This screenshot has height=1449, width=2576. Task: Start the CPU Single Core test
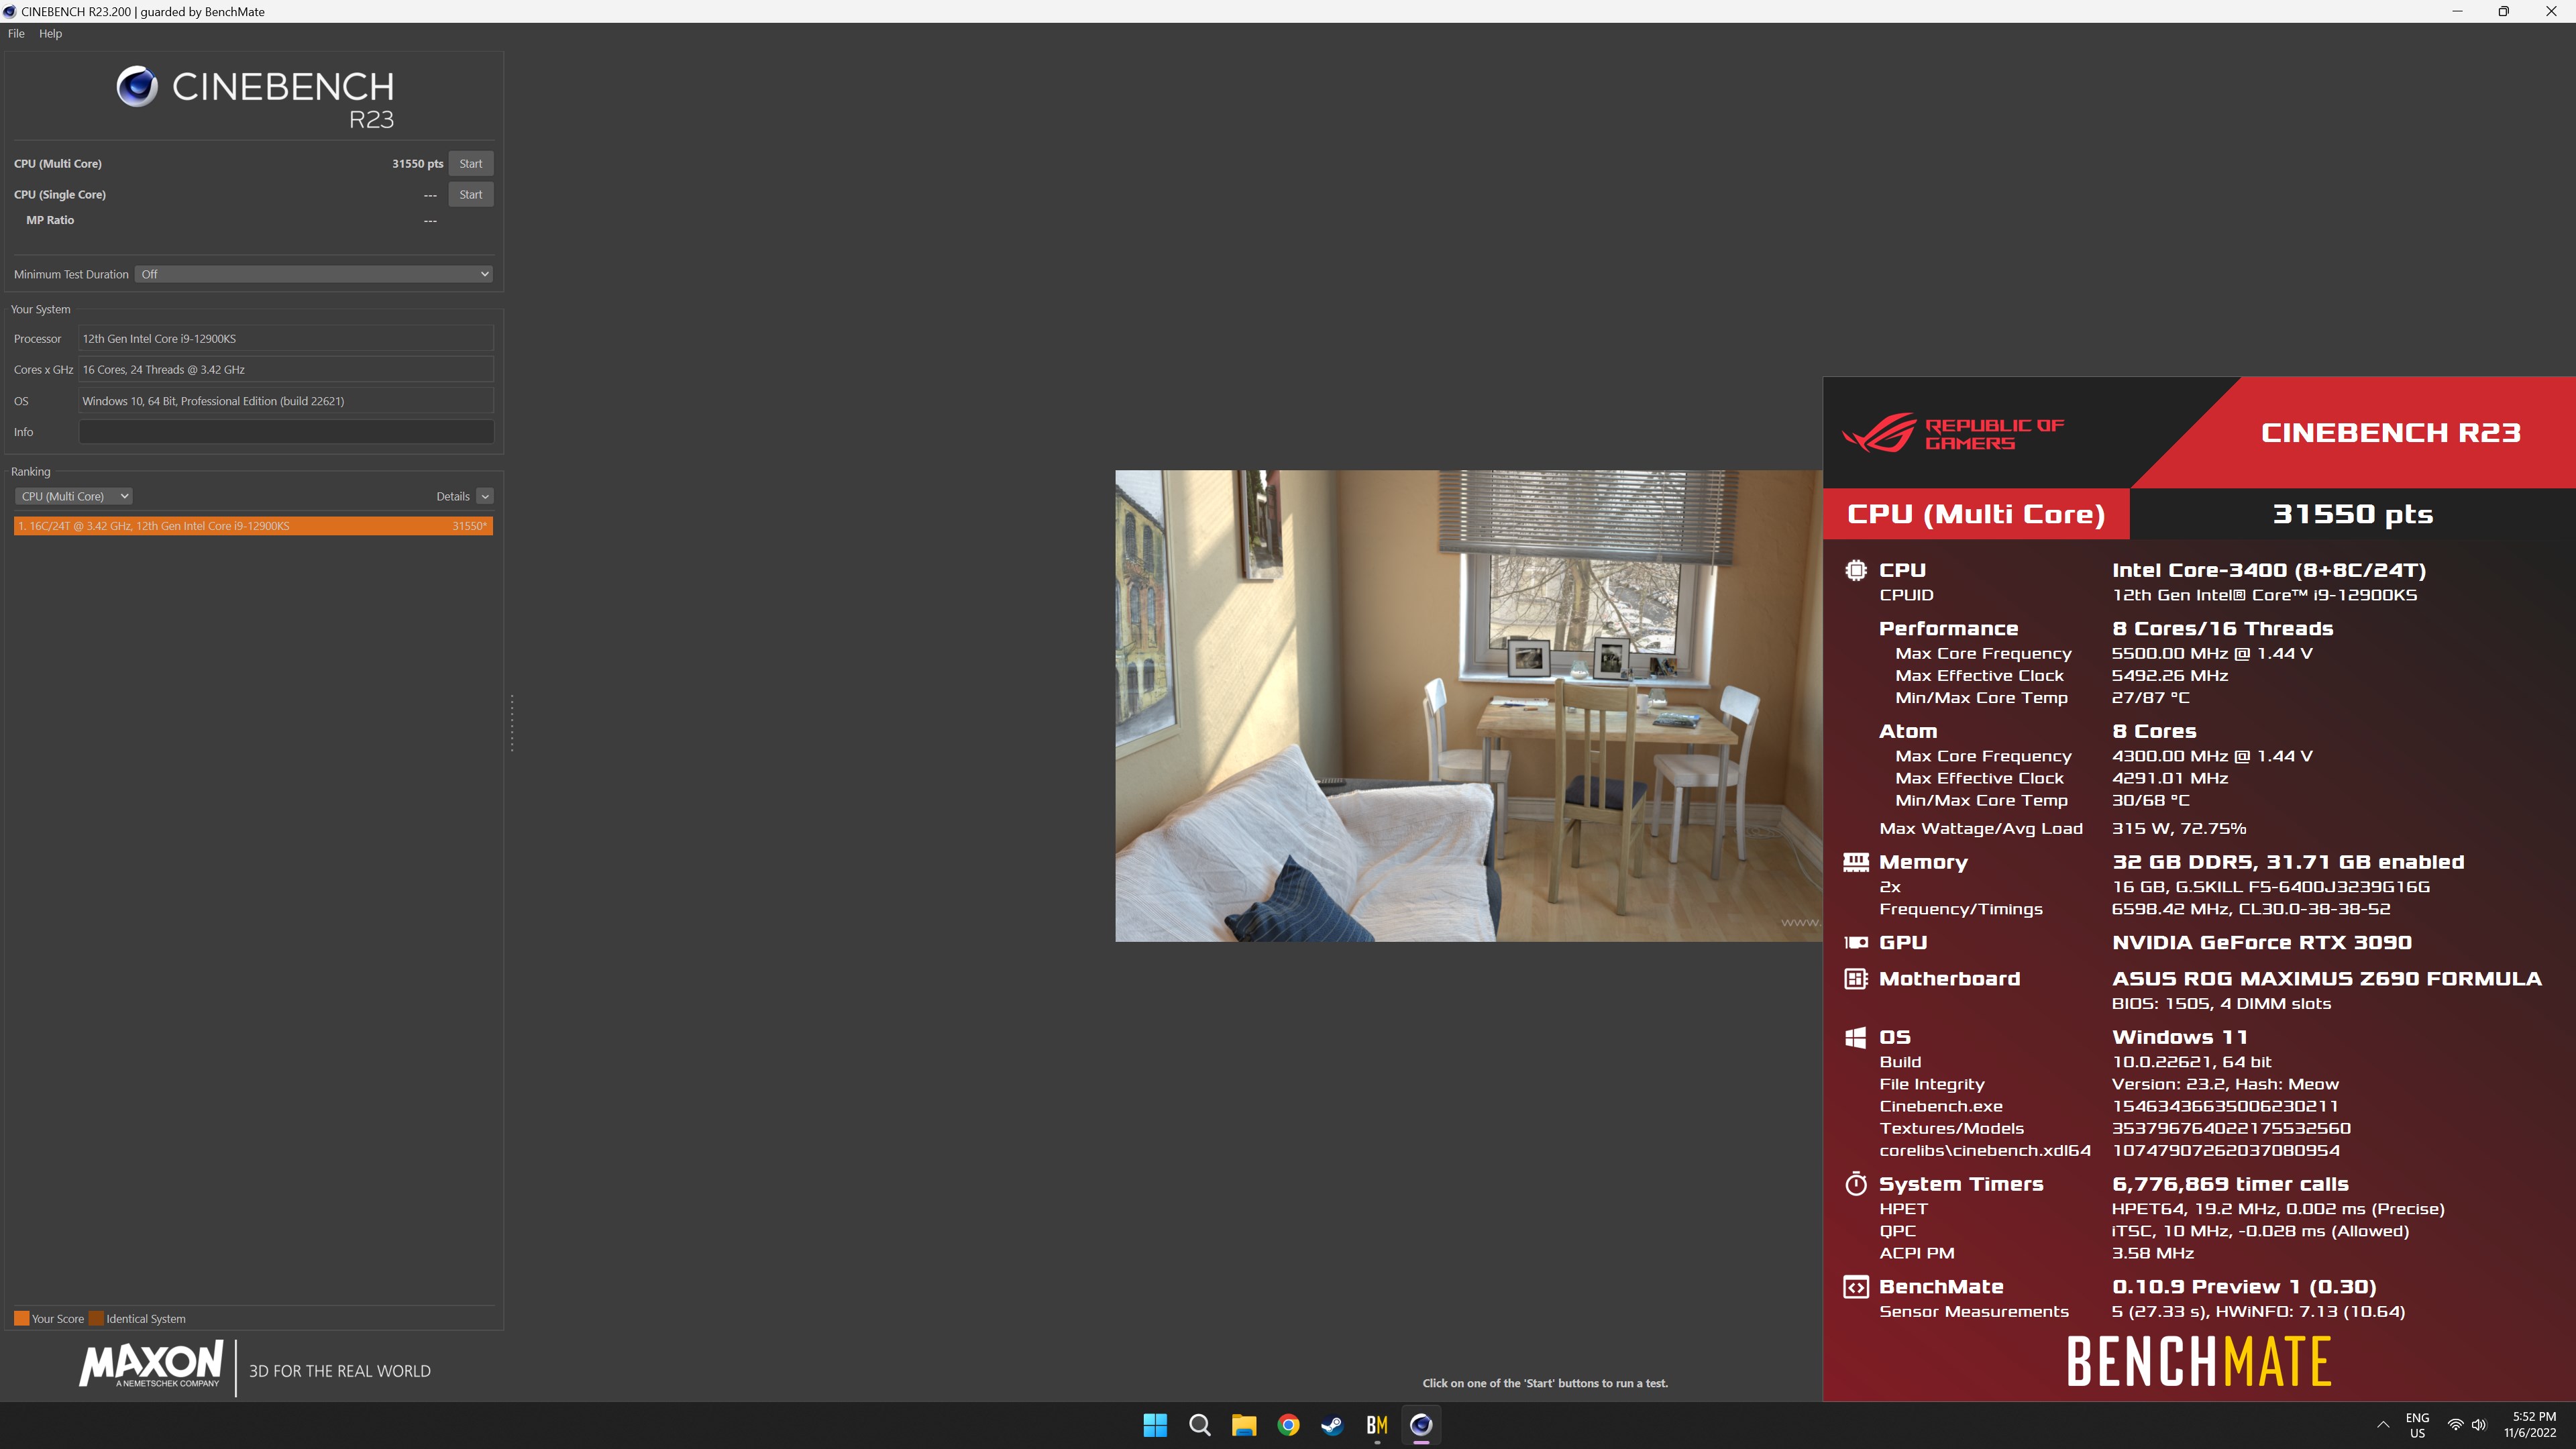[470, 194]
